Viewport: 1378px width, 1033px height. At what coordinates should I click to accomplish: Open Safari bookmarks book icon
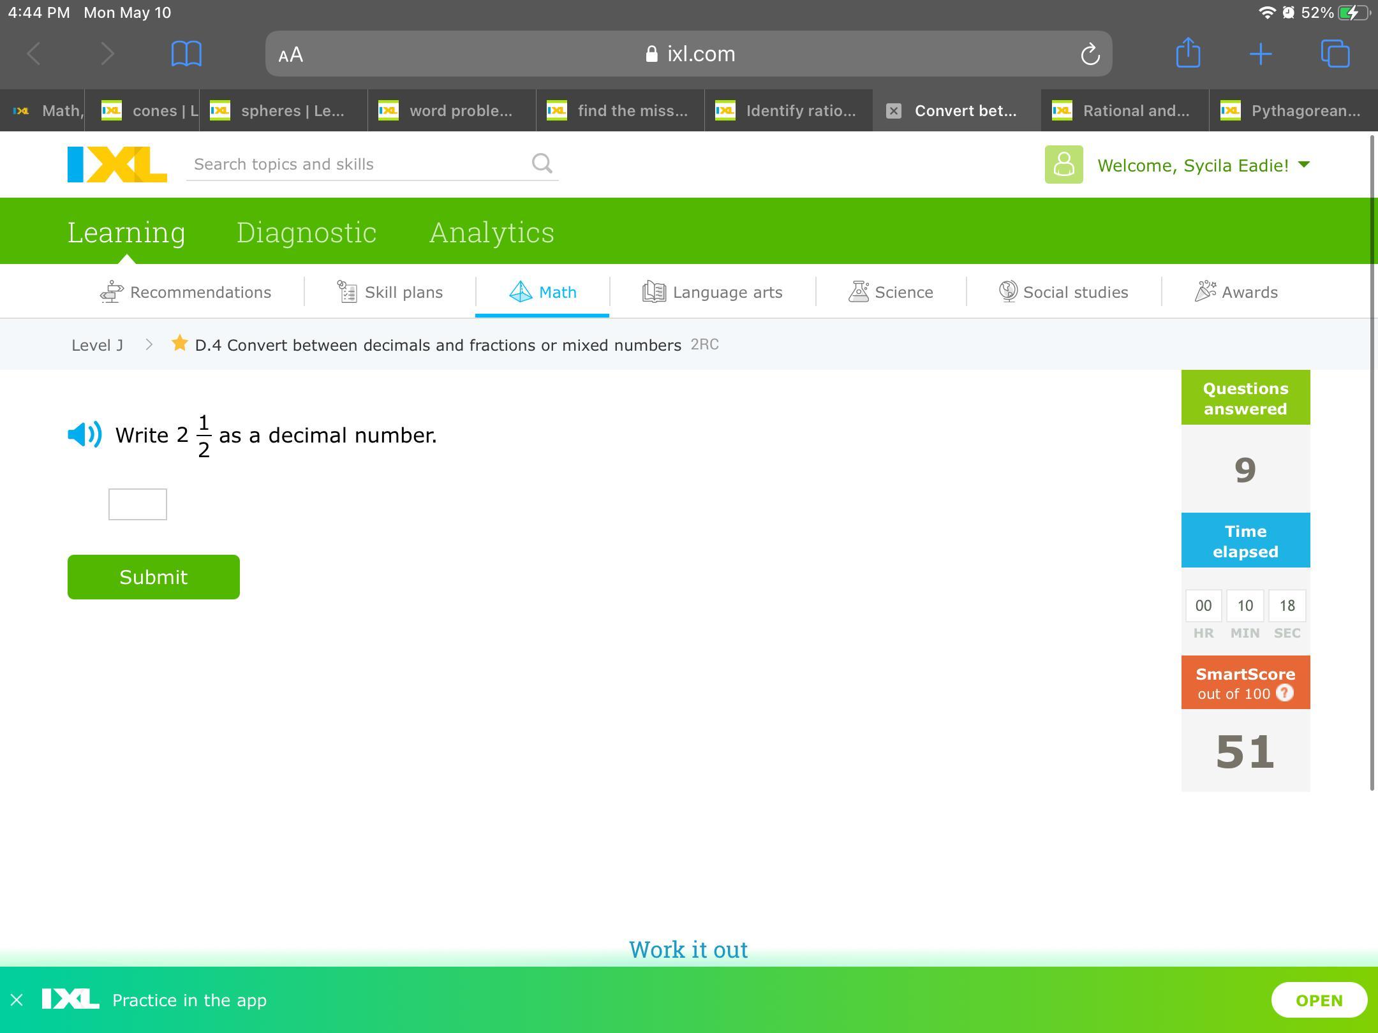(x=186, y=54)
